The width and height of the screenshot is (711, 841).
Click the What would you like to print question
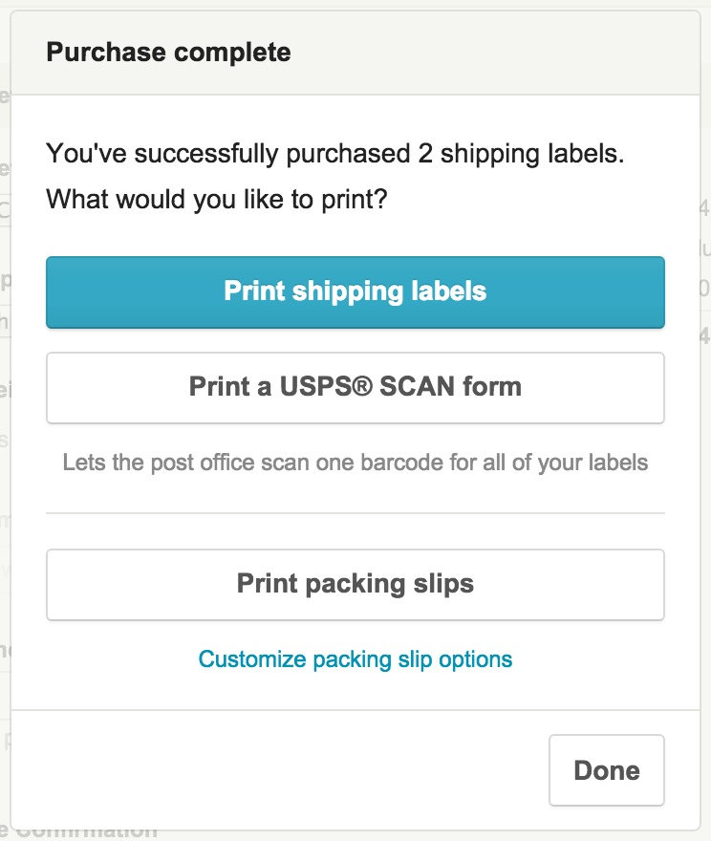coord(217,200)
